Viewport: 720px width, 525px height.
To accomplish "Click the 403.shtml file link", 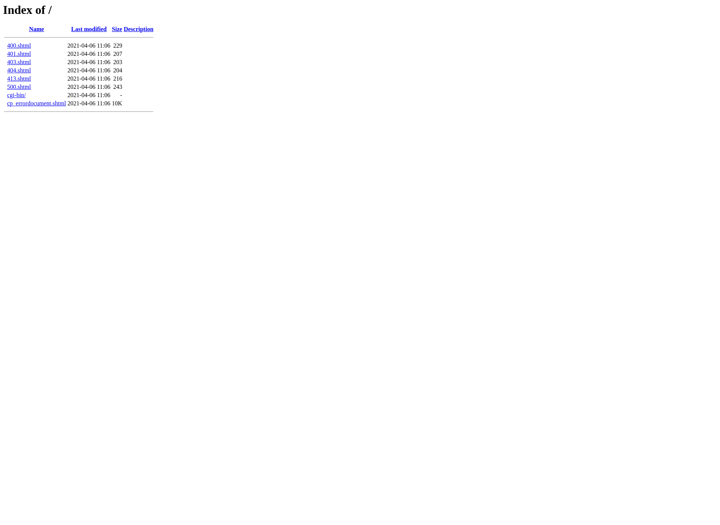I will (19, 62).
